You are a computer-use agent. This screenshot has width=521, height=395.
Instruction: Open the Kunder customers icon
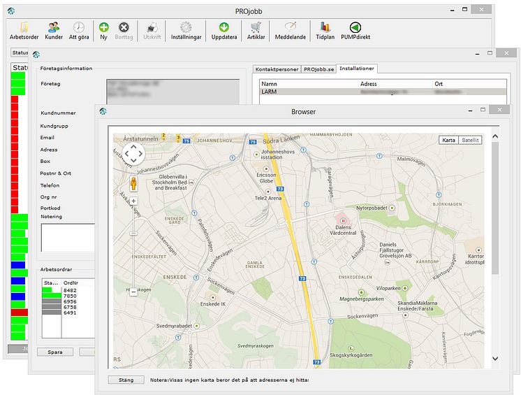(x=54, y=31)
